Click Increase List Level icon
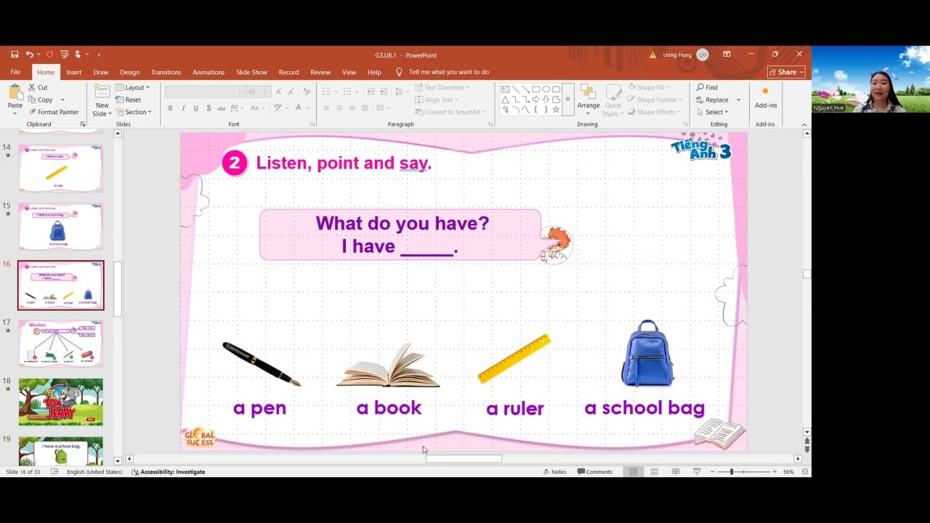The width and height of the screenshot is (930, 523). pyautogui.click(x=384, y=92)
